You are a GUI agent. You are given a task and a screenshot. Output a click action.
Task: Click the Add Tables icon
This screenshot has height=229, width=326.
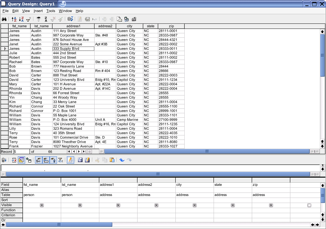pos(29,160)
